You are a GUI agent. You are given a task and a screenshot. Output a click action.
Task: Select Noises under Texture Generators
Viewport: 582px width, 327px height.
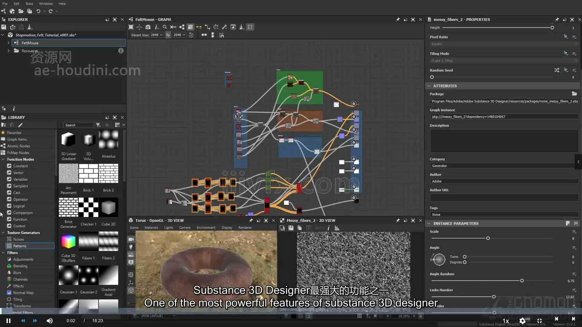click(x=19, y=239)
